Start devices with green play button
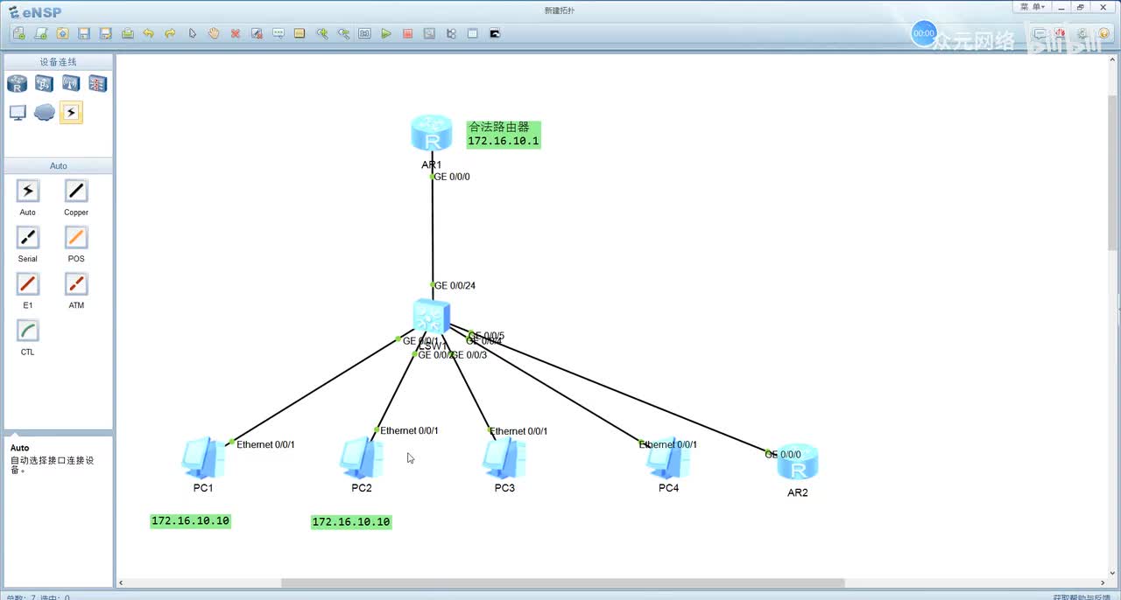 click(x=386, y=33)
